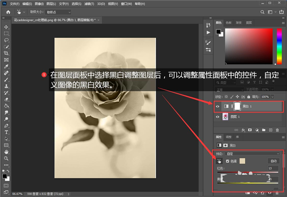This screenshot has width=287, height=197.
Task: Toggle visibility of 图层 1
Action: [x=219, y=117]
